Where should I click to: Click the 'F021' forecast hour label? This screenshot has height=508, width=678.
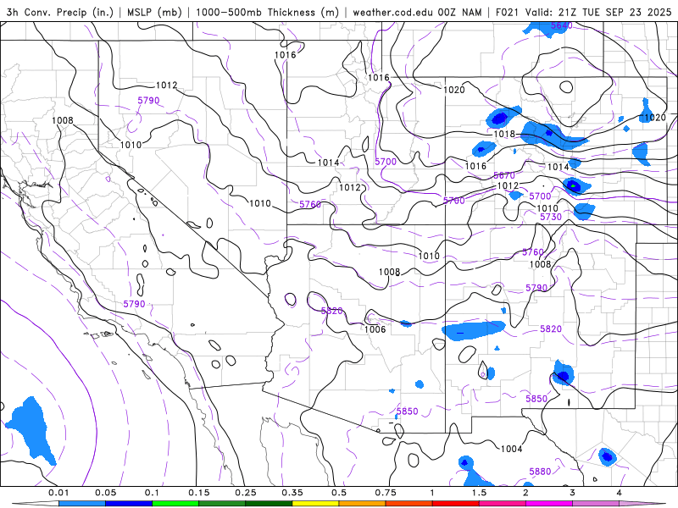pyautogui.click(x=508, y=12)
